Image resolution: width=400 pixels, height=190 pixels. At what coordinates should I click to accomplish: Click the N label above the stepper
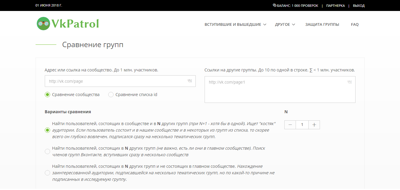point(286,112)
